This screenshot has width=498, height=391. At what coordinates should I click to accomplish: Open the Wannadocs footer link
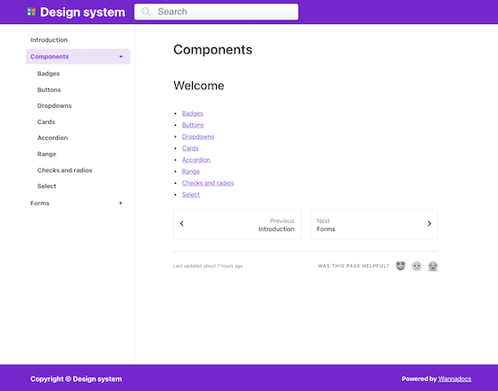[x=454, y=379]
